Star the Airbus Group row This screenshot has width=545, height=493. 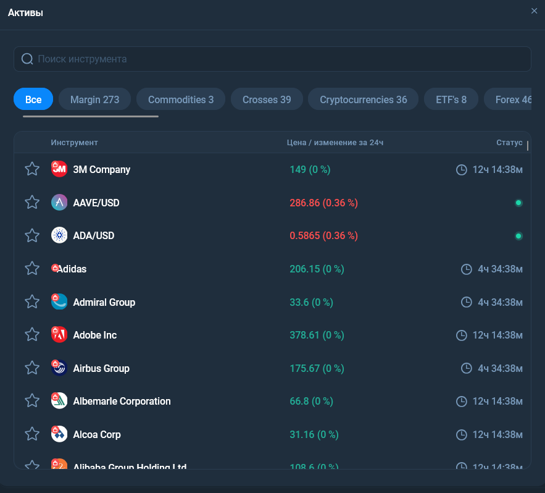(32, 368)
